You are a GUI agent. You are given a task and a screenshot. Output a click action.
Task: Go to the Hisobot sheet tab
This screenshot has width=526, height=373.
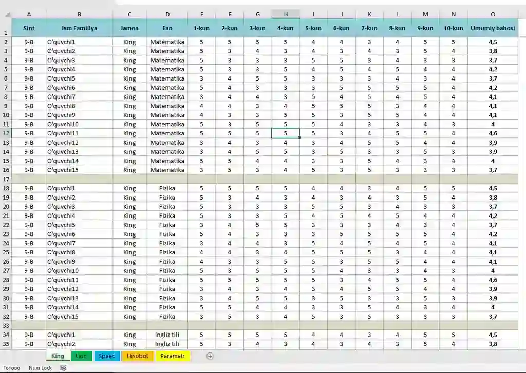(x=137, y=356)
